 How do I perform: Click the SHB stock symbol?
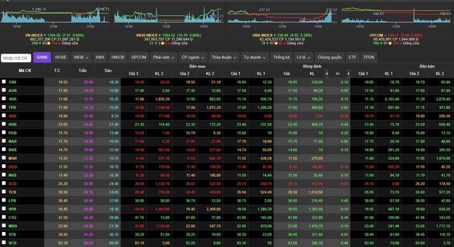click(12, 99)
